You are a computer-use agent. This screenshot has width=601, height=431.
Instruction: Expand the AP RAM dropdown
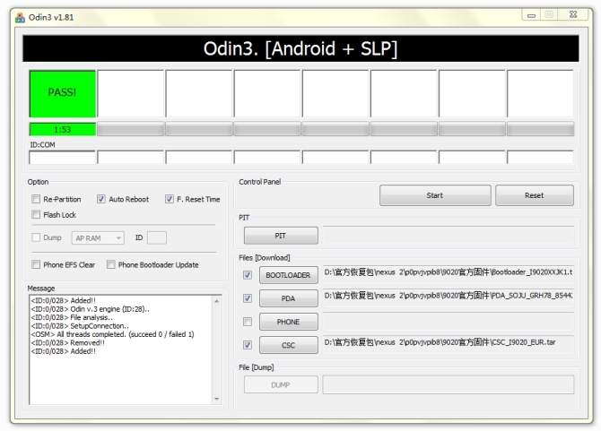(118, 238)
